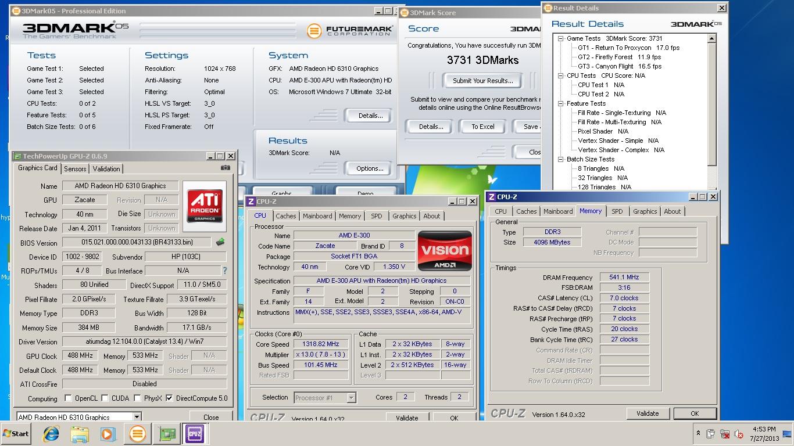Open Internet Explorer from the taskbar

pos(51,434)
